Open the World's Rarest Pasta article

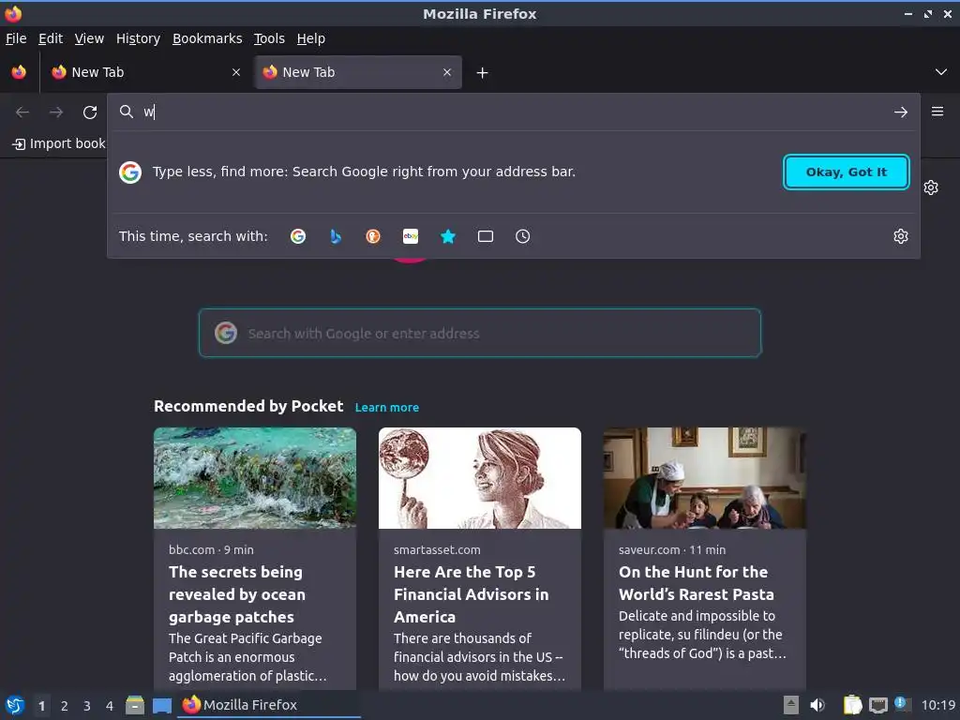click(705, 559)
